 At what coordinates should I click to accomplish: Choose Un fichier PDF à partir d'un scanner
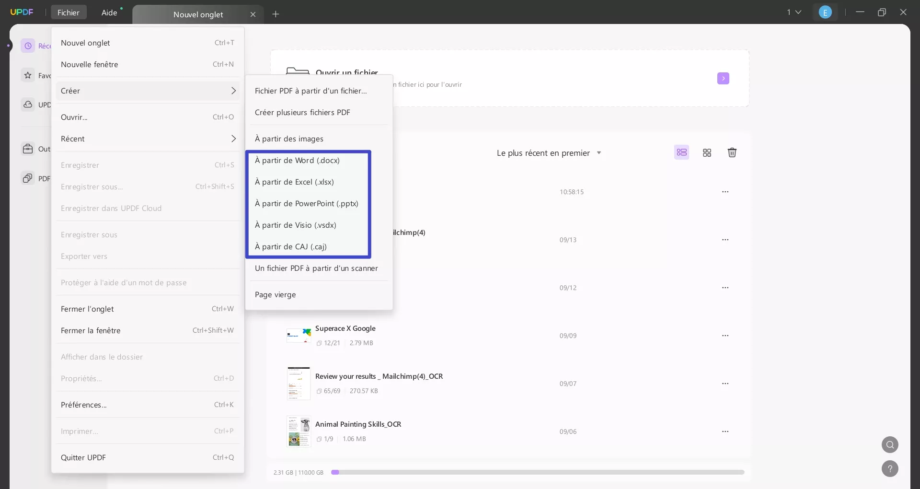(319, 268)
